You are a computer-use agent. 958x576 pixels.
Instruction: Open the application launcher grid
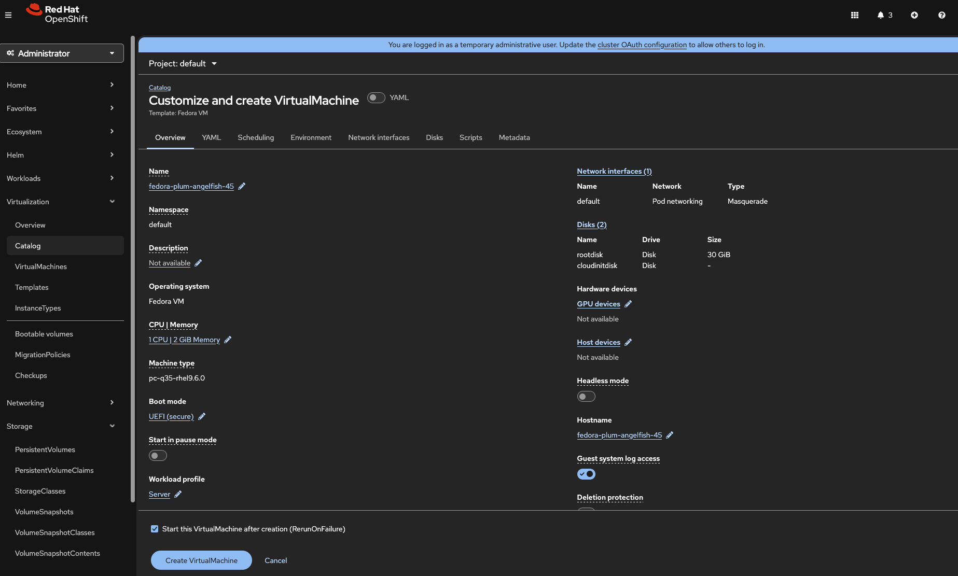(855, 15)
